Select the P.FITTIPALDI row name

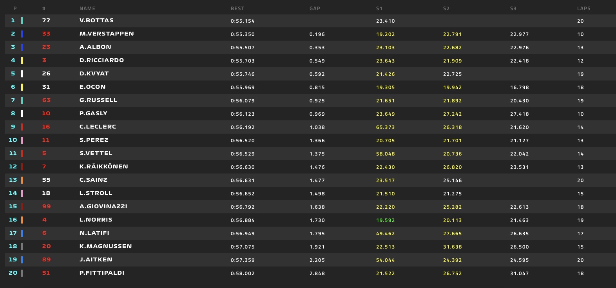(x=102, y=273)
